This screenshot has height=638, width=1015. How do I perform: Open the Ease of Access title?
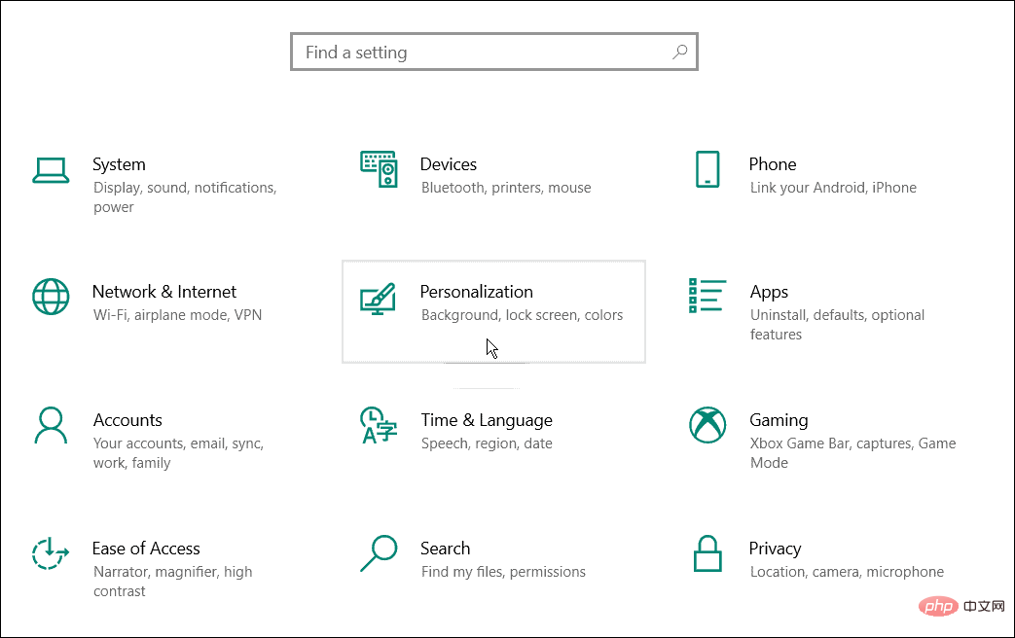tap(146, 549)
